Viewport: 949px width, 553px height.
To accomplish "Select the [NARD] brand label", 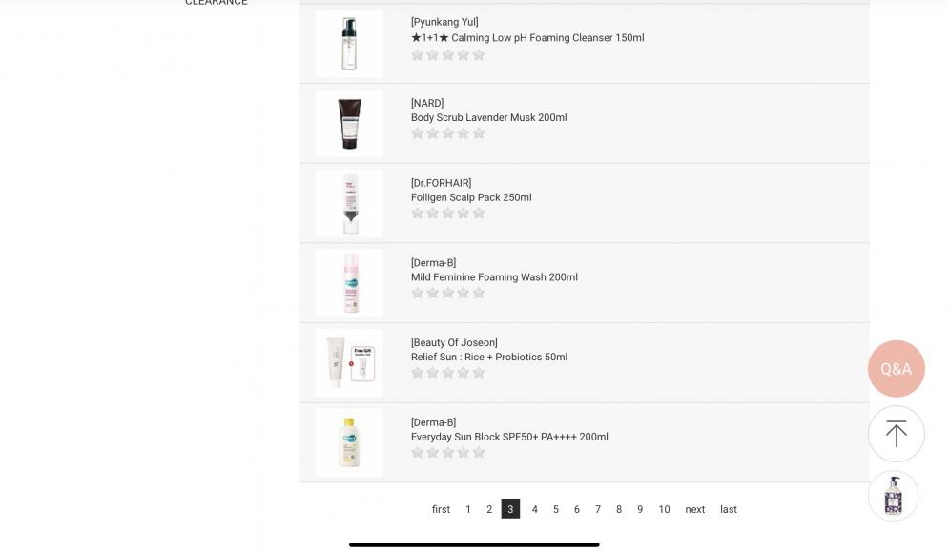I will click(427, 103).
